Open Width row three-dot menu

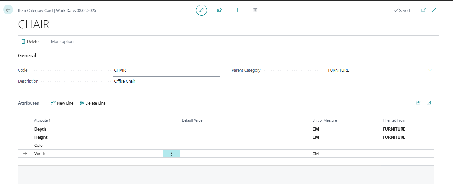coord(171,154)
